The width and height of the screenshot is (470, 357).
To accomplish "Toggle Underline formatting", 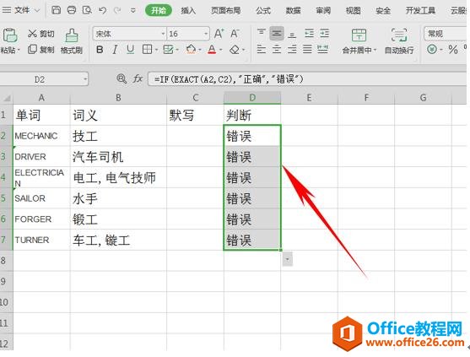I will click(131, 50).
